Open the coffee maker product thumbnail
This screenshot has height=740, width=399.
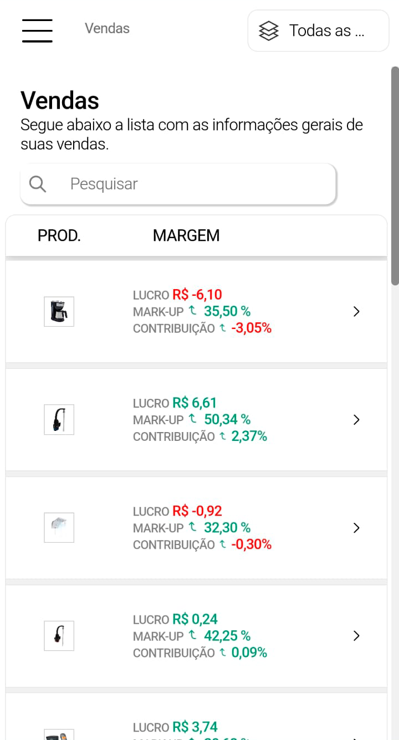[x=59, y=311]
